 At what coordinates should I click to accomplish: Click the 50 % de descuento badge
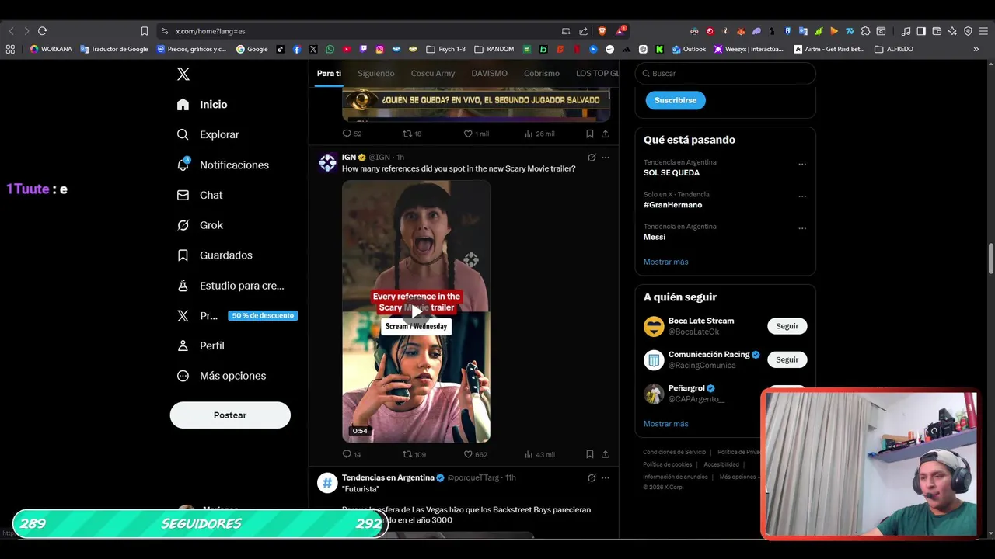coord(263,315)
